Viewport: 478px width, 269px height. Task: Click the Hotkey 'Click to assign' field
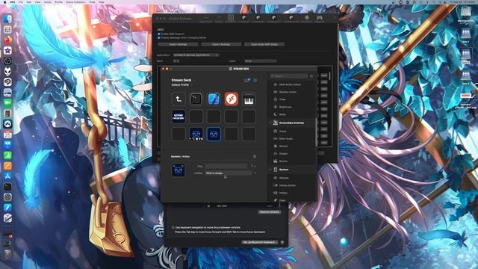coord(229,173)
